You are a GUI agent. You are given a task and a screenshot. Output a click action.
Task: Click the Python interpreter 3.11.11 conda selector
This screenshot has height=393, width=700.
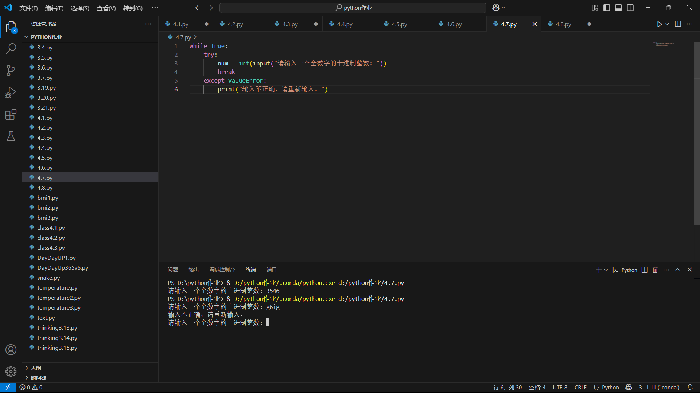tap(659, 387)
